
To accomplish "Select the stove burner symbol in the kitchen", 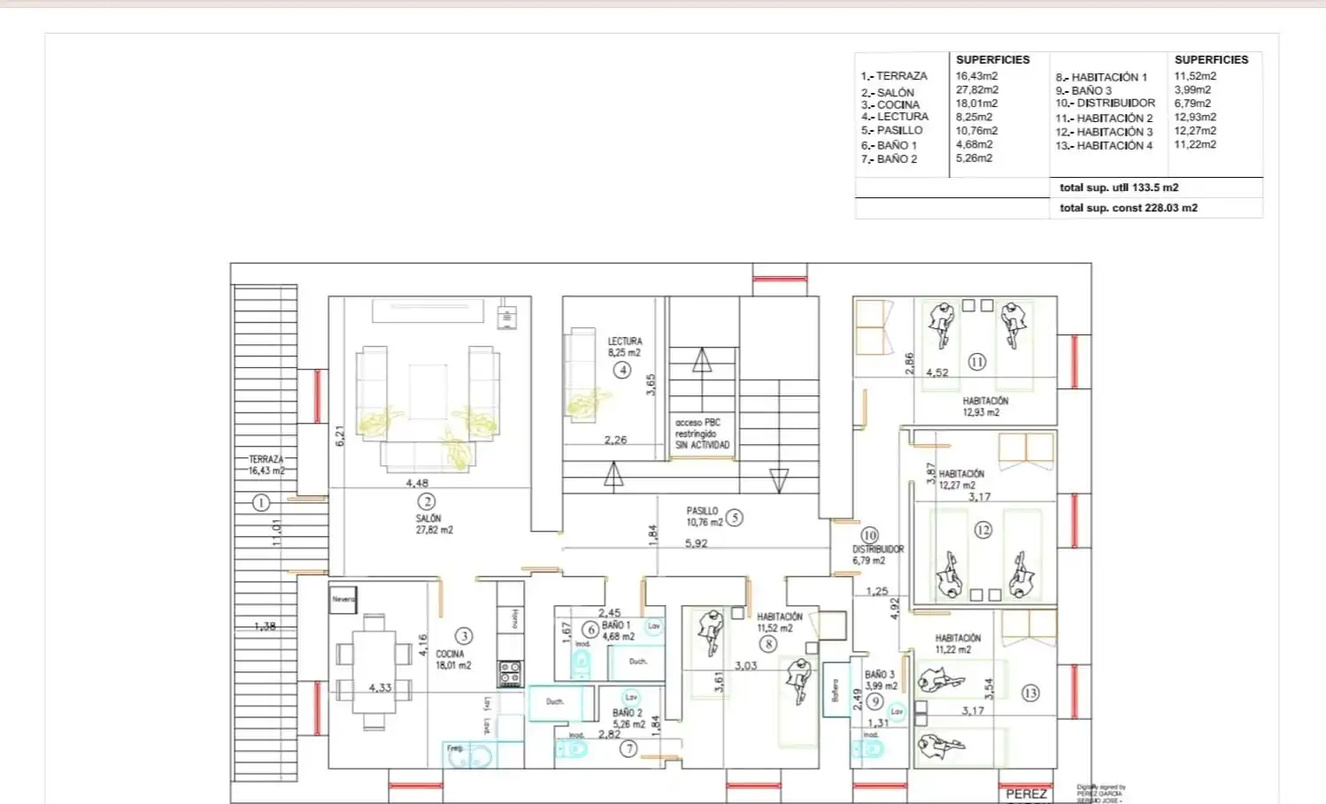I will tap(510, 674).
